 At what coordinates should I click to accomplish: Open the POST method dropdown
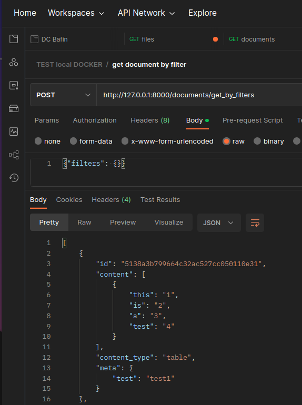(63, 95)
